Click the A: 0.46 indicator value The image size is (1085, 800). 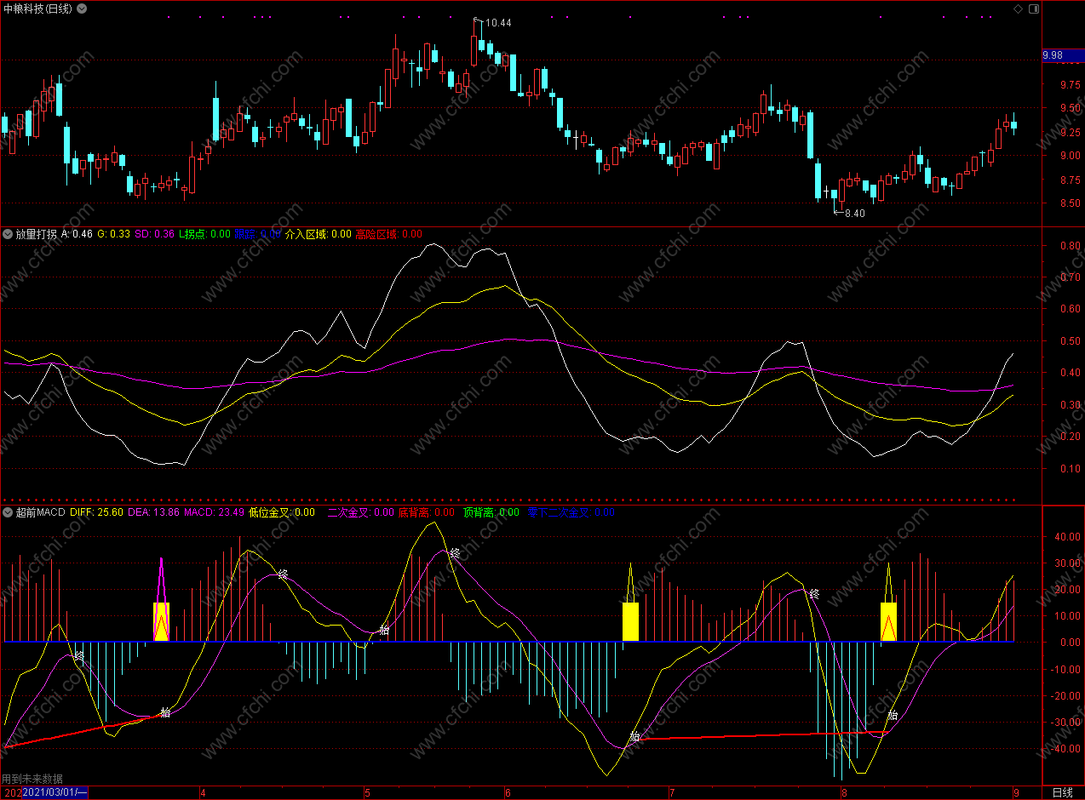[x=77, y=234]
